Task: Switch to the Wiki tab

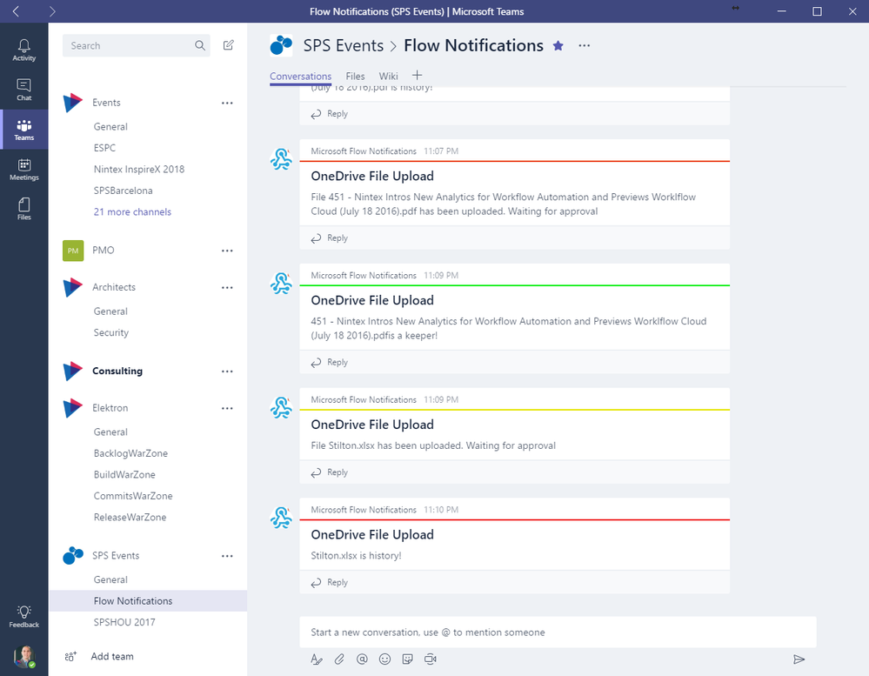Action: click(x=389, y=77)
